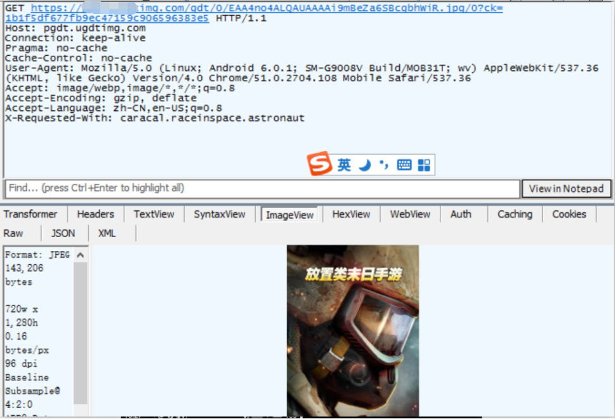
Task: Focus the Find search field
Action: click(262, 188)
